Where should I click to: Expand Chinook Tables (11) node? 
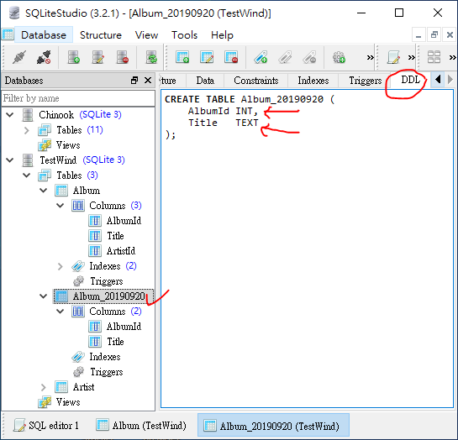(x=27, y=130)
